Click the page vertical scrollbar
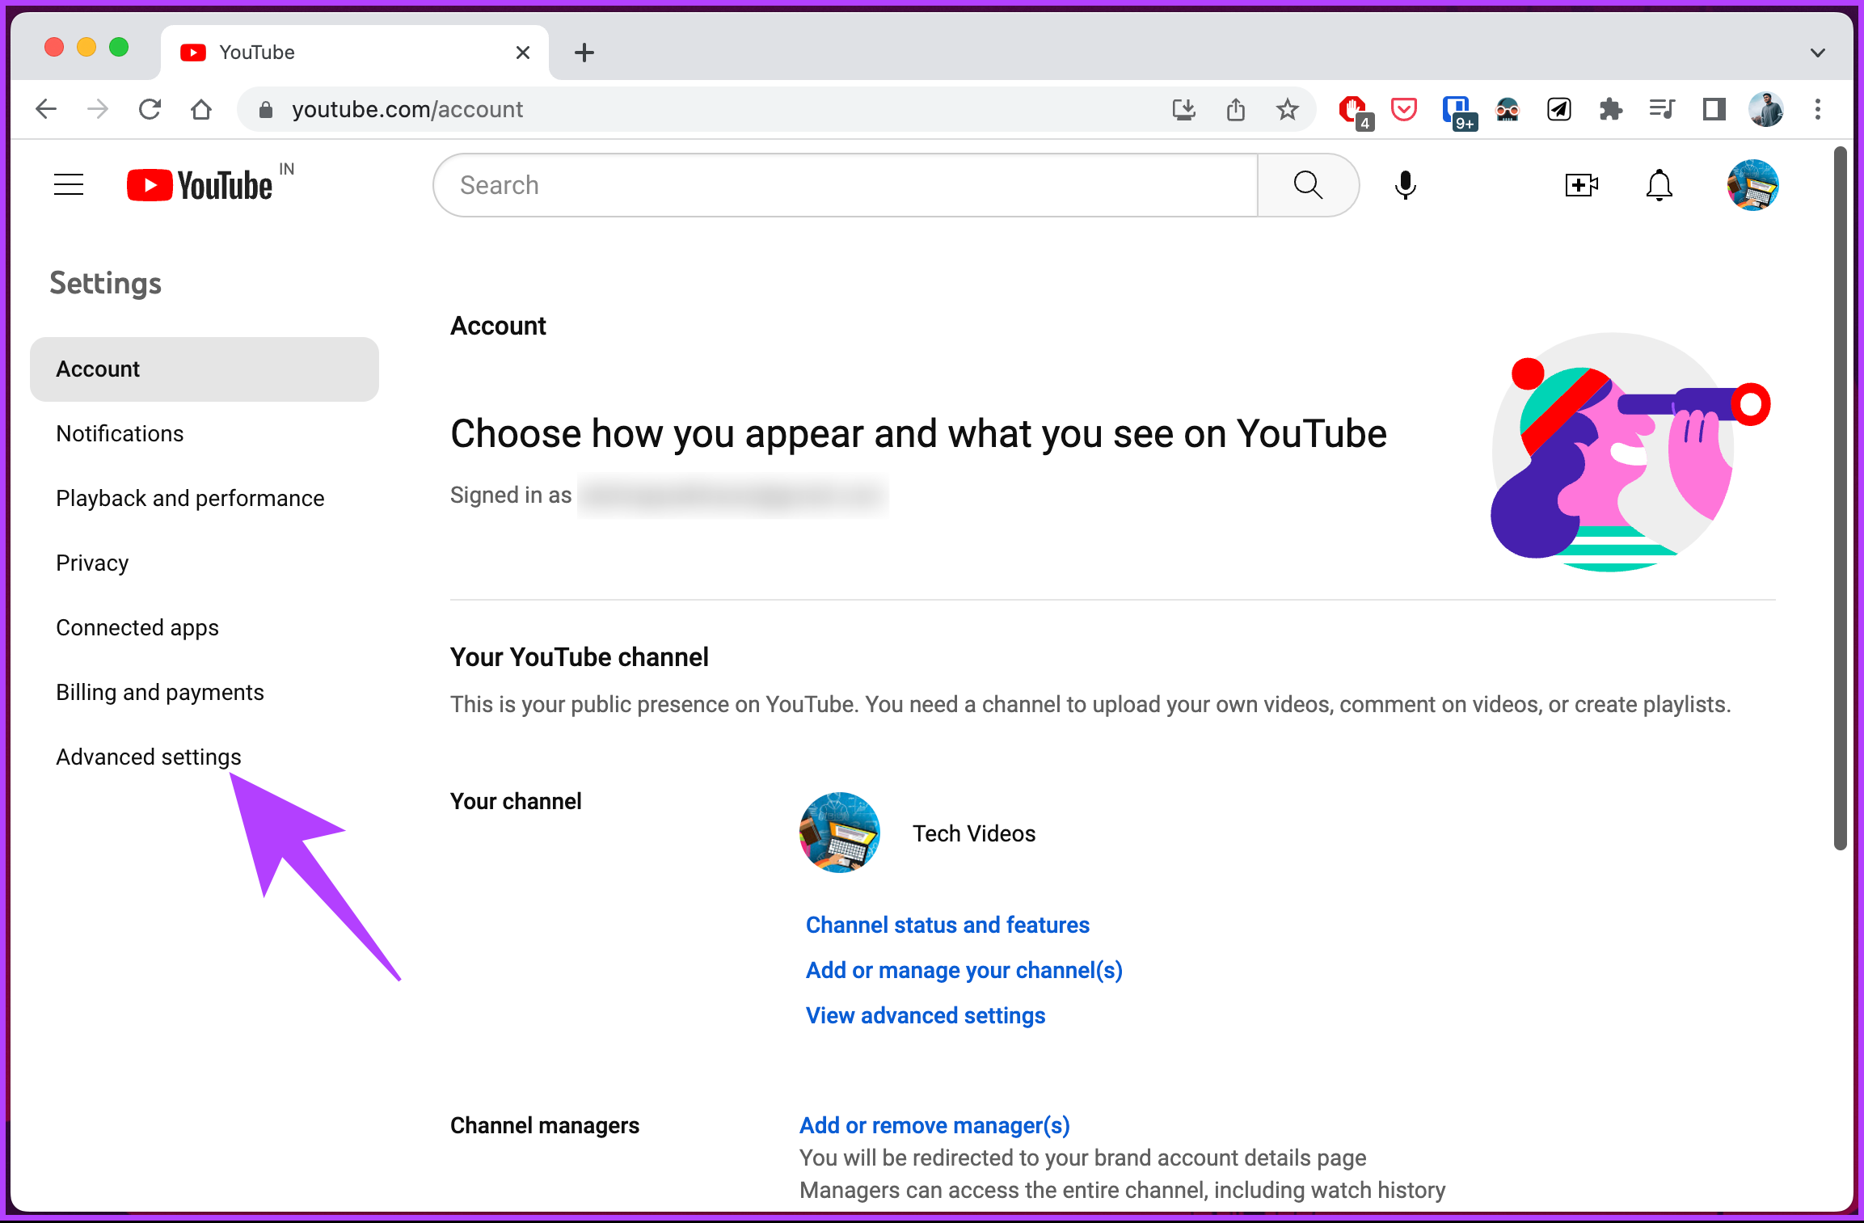1864x1223 pixels. pyautogui.click(x=1840, y=498)
